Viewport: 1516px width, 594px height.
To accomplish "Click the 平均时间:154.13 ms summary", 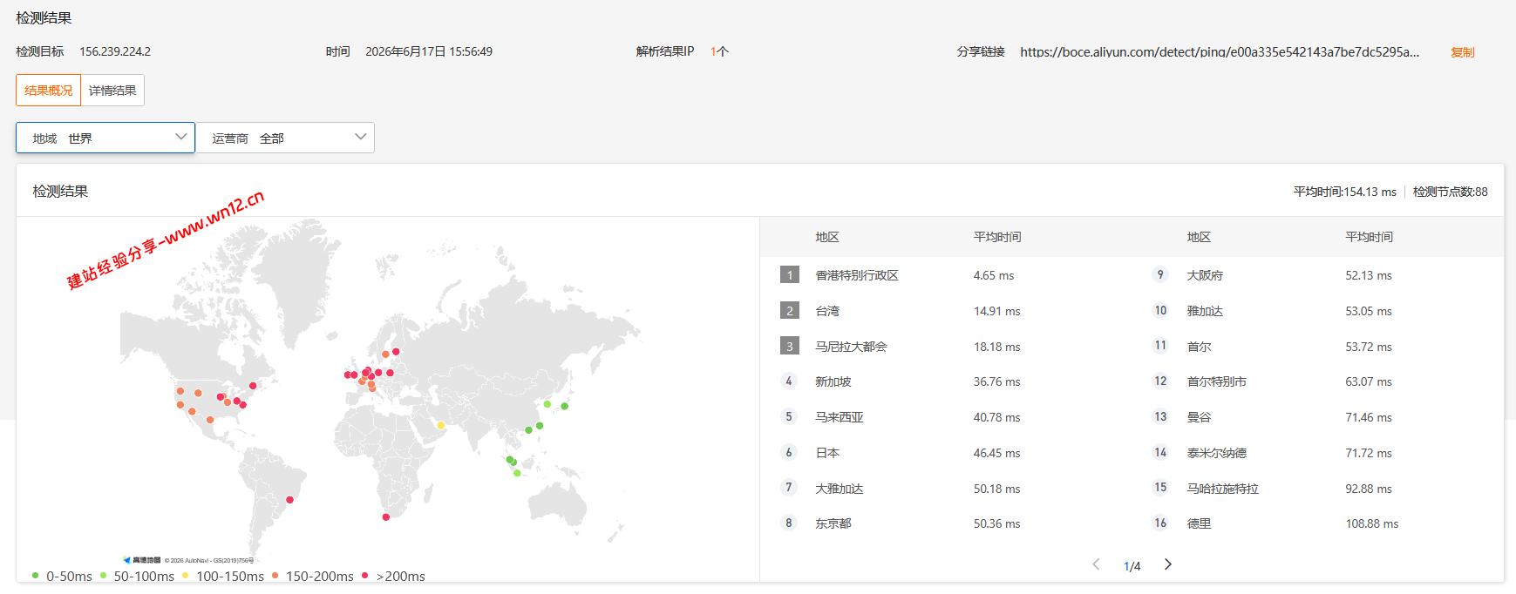I will coord(1345,192).
